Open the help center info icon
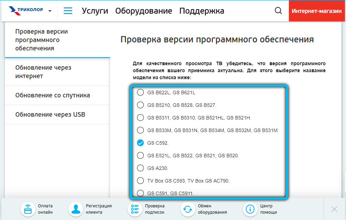Image resolution: width=346 pixels, height=220 pixels. [250, 209]
